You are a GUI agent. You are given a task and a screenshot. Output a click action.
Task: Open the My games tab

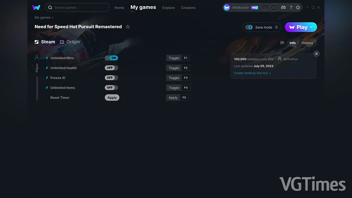(143, 7)
